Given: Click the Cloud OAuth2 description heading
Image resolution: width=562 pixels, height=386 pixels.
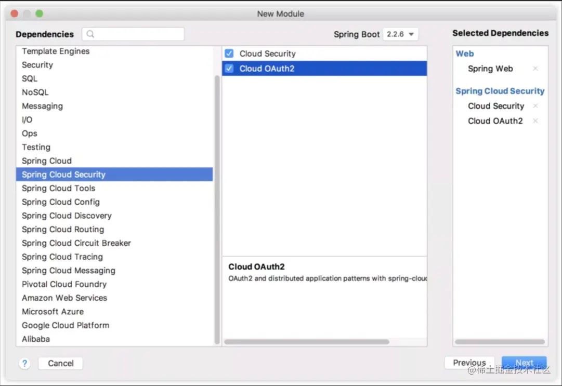Looking at the screenshot, I should [256, 267].
